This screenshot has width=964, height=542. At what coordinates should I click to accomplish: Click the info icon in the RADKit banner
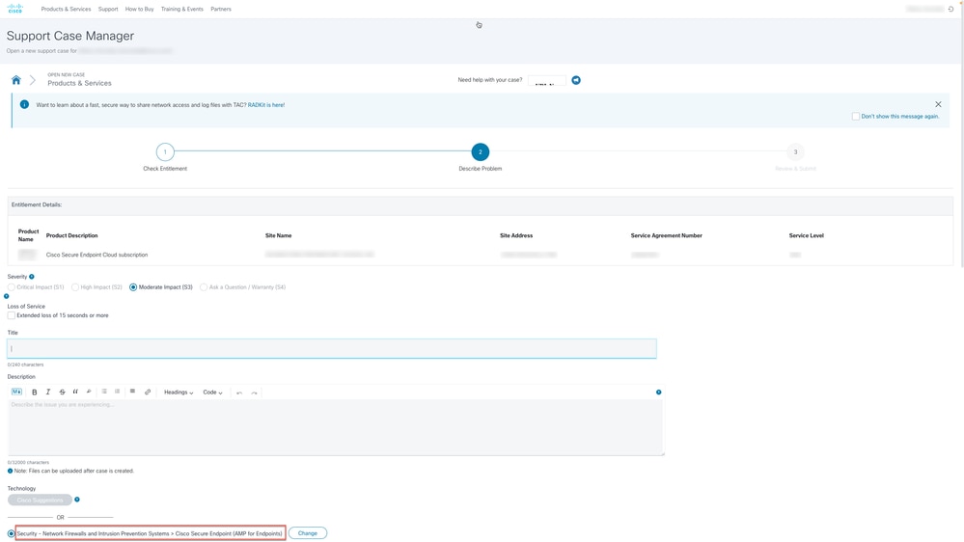24,104
